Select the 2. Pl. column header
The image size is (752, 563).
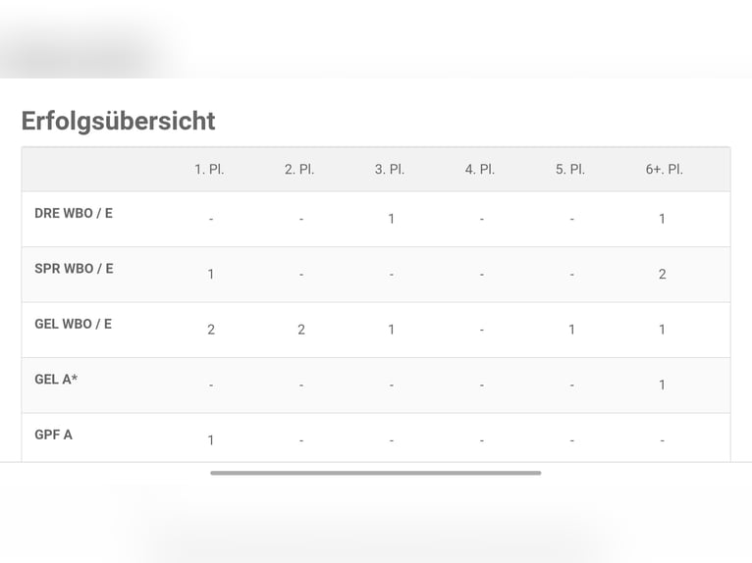[299, 170]
